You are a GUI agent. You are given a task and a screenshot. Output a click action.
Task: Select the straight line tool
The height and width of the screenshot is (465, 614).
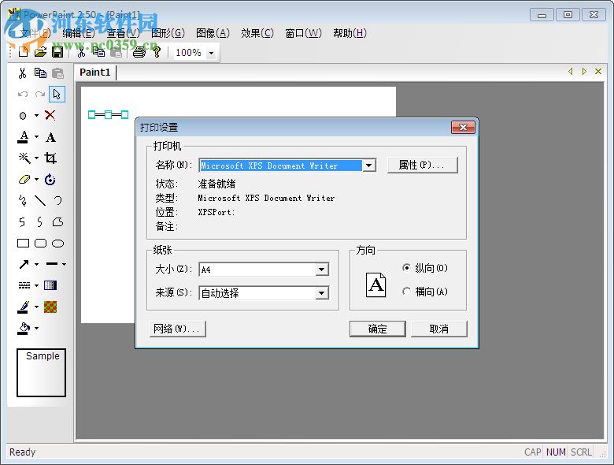click(40, 201)
